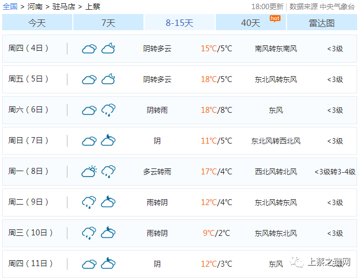Image resolution: width=362 pixels, height=278 pixels.
Task: Select the 周四（4日）date label
Action: coord(28,48)
